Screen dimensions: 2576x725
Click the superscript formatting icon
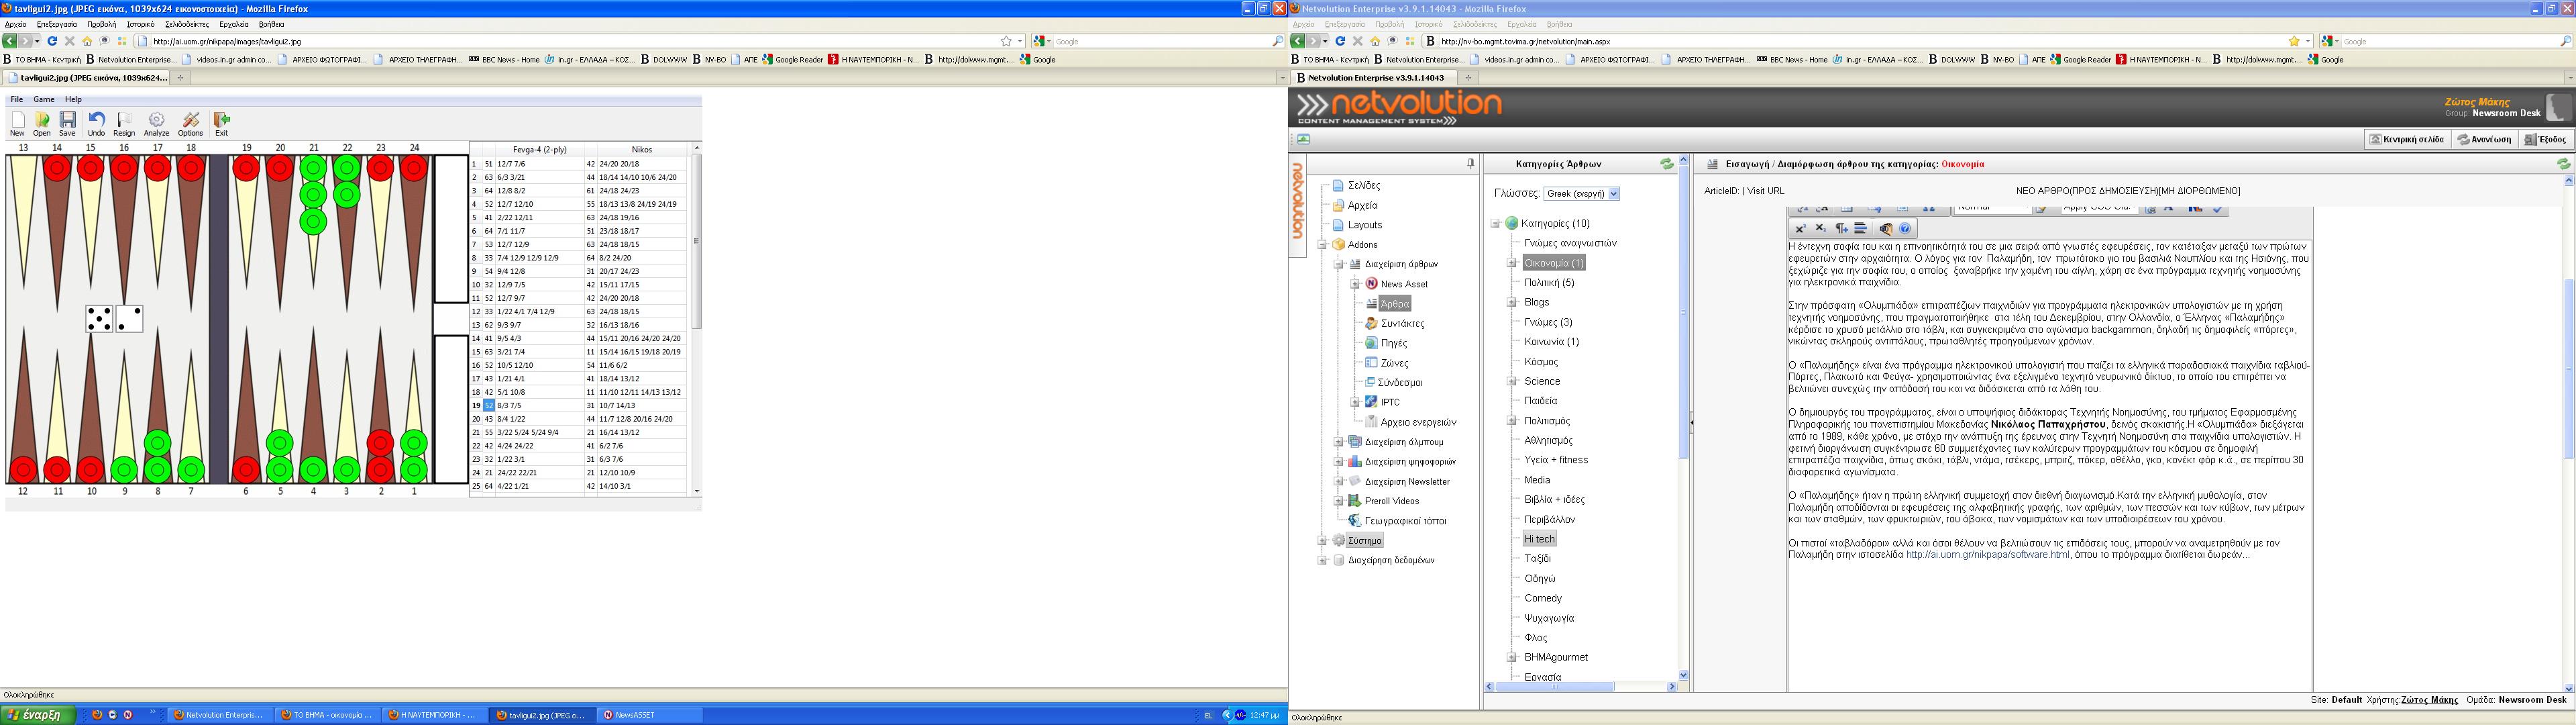pyautogui.click(x=1800, y=230)
